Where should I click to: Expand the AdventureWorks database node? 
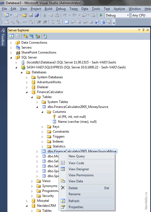pos(27,82)
